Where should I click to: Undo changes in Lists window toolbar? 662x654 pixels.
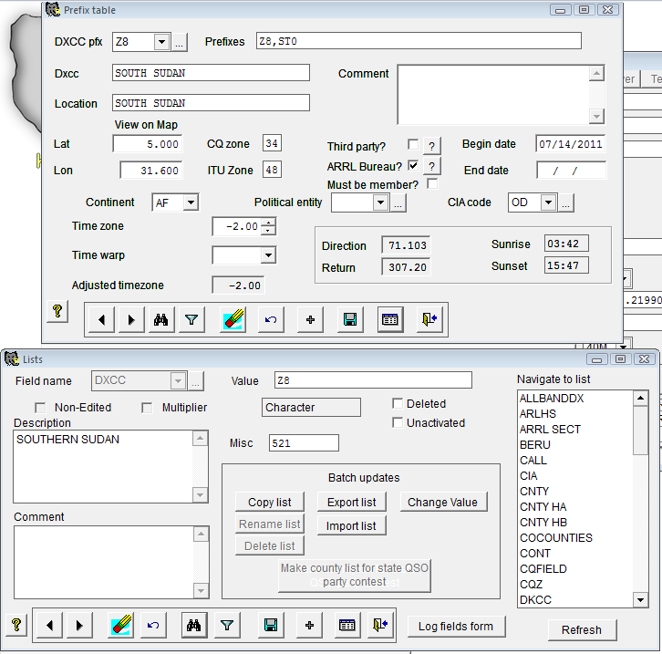[153, 626]
